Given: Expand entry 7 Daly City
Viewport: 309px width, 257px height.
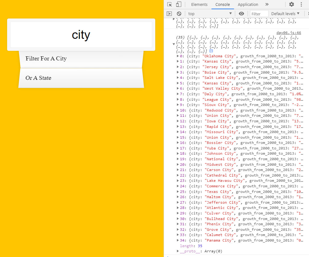Looking at the screenshot, I should click(178, 94).
